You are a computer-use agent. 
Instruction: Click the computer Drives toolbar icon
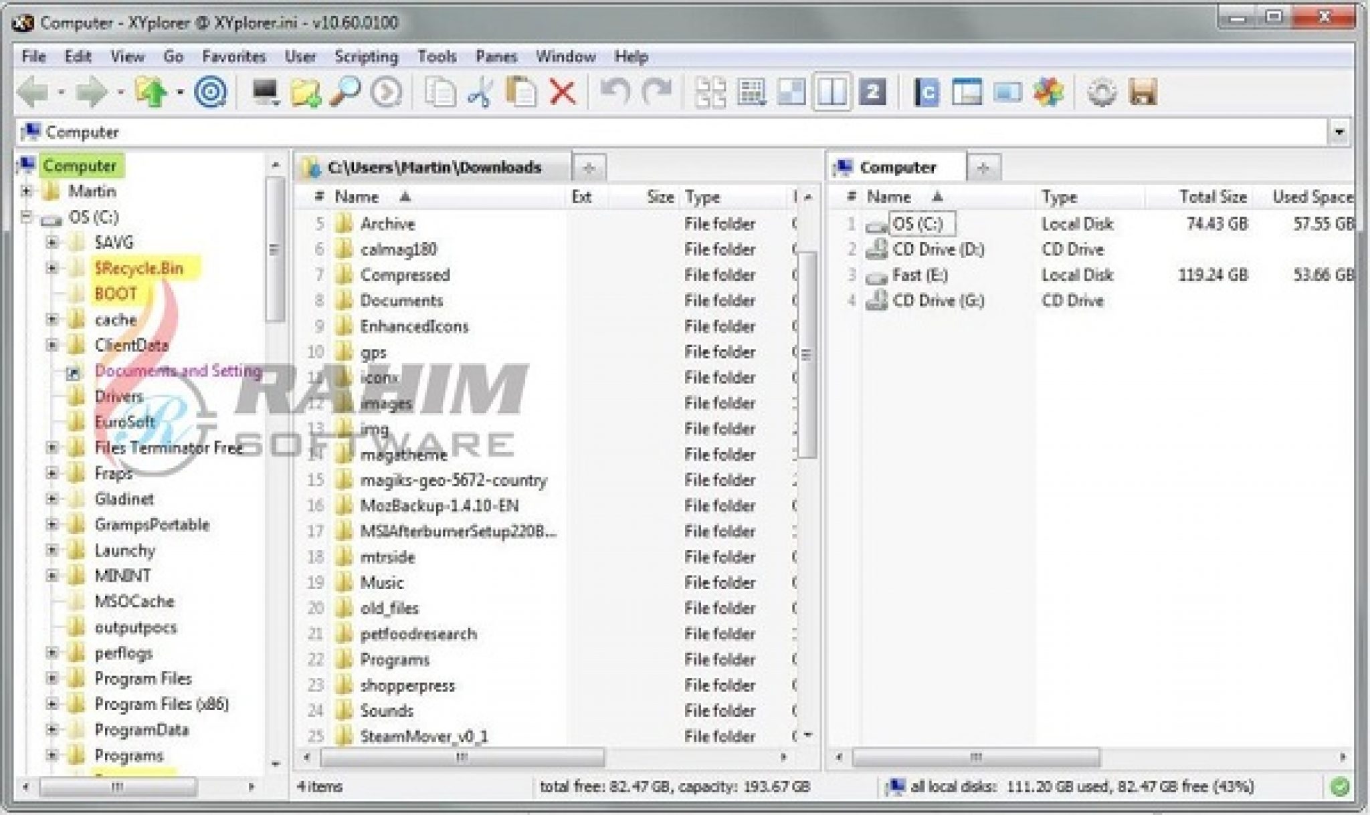[266, 92]
